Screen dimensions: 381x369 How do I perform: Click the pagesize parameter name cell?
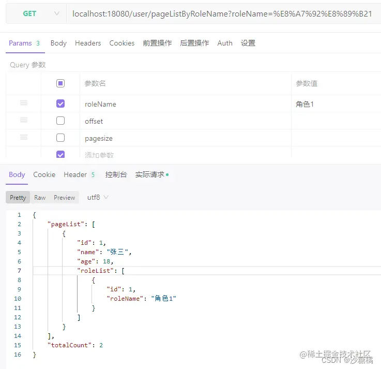(x=186, y=138)
